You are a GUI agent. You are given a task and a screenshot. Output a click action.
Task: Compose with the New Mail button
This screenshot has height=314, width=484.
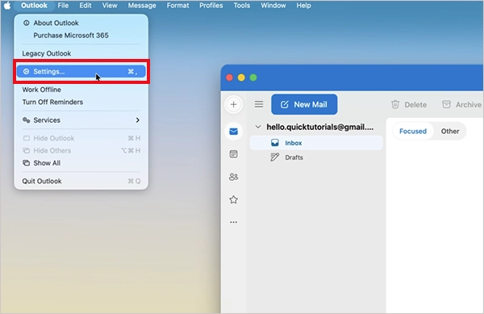(304, 104)
